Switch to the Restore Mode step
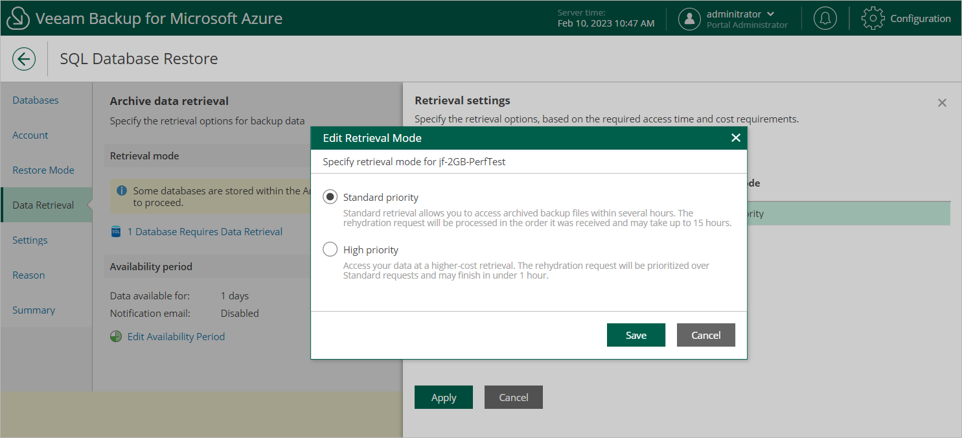This screenshot has height=438, width=962. click(43, 170)
